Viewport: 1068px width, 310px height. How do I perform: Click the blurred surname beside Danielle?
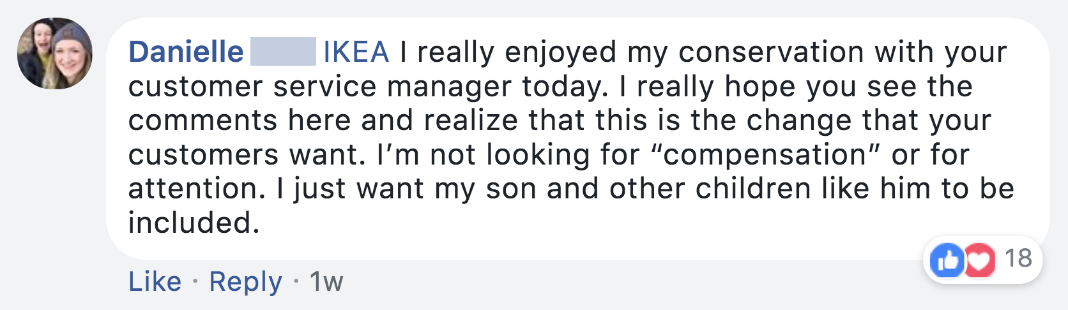tap(283, 52)
